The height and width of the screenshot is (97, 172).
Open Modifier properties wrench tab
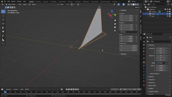(144, 65)
